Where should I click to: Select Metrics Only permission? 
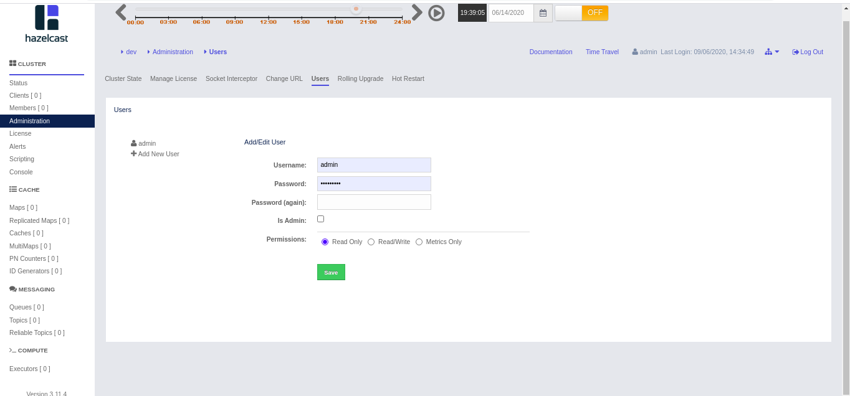click(x=419, y=242)
